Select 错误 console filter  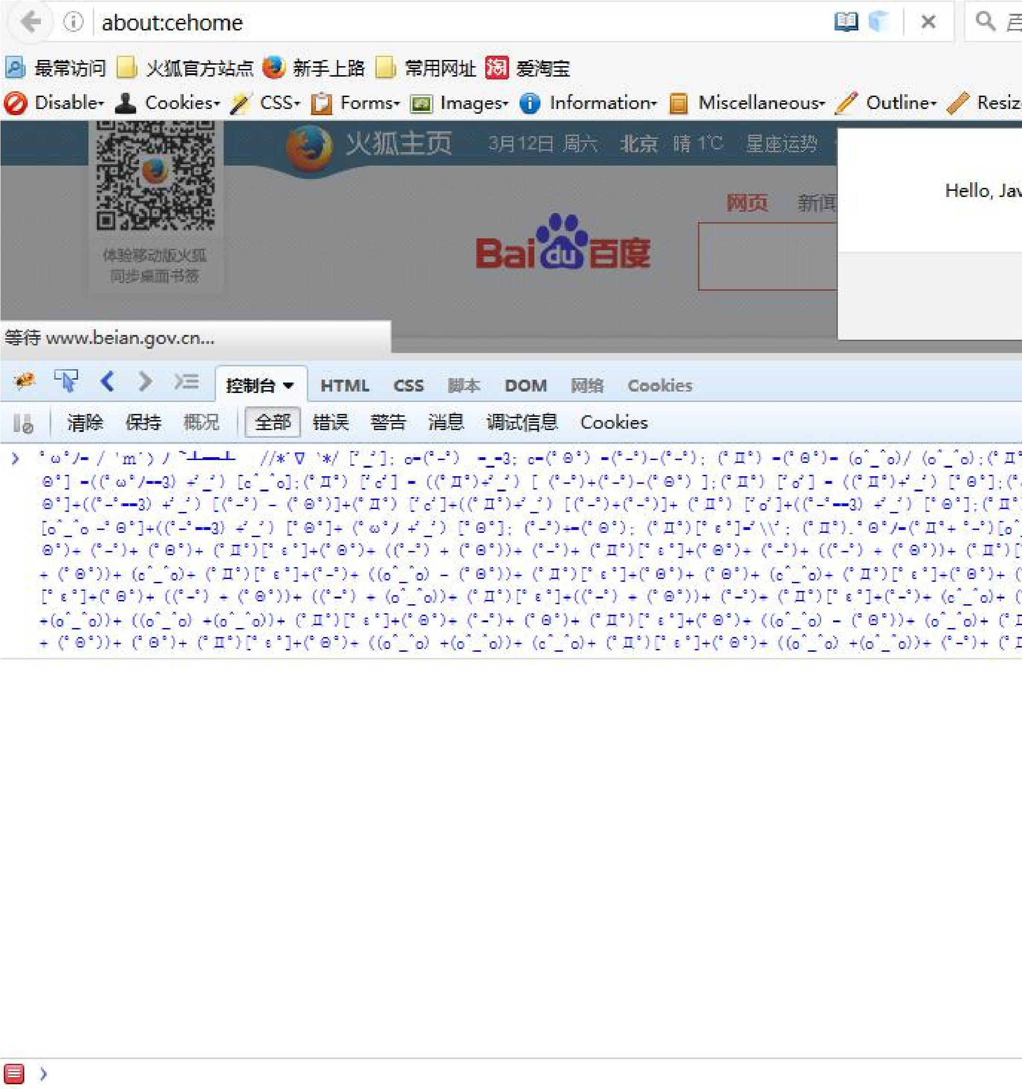click(331, 422)
